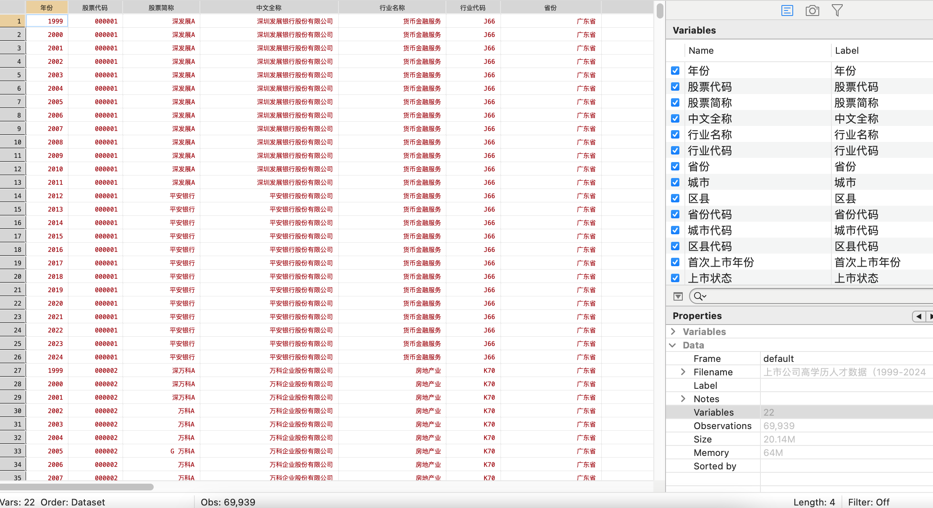The height and width of the screenshot is (508, 933).
Task: Collapse the Data properties section
Action: click(x=673, y=345)
